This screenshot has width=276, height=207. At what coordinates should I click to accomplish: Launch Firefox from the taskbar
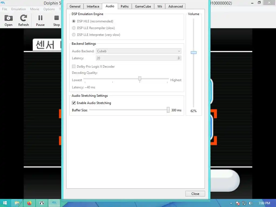pos(29,203)
